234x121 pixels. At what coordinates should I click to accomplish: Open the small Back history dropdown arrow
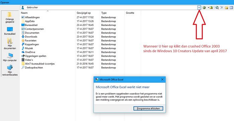point(208,7)
